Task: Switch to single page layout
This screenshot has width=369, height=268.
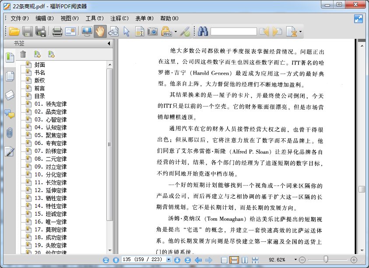Action: point(224,260)
